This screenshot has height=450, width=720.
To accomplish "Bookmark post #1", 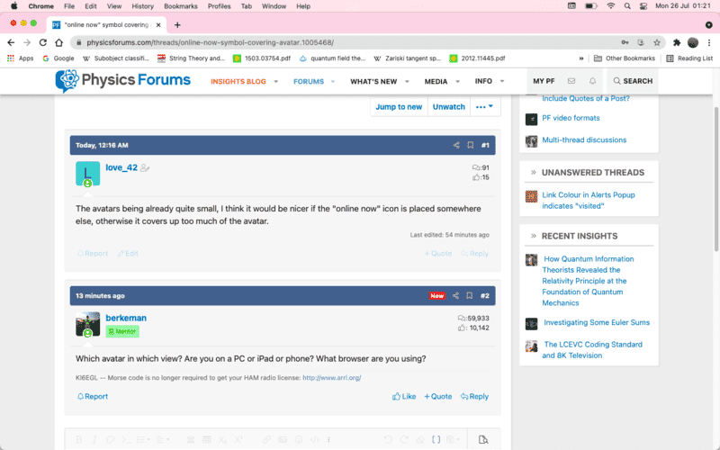I will [x=470, y=145].
